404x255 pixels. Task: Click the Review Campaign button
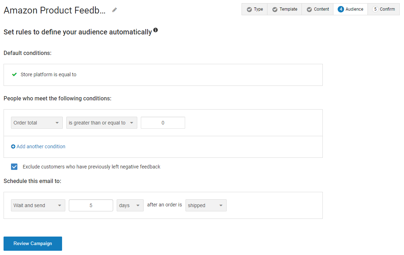[x=32, y=244]
